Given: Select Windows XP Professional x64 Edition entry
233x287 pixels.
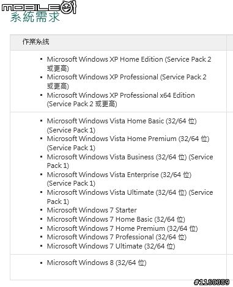Looking at the screenshot, I should click(121, 100).
